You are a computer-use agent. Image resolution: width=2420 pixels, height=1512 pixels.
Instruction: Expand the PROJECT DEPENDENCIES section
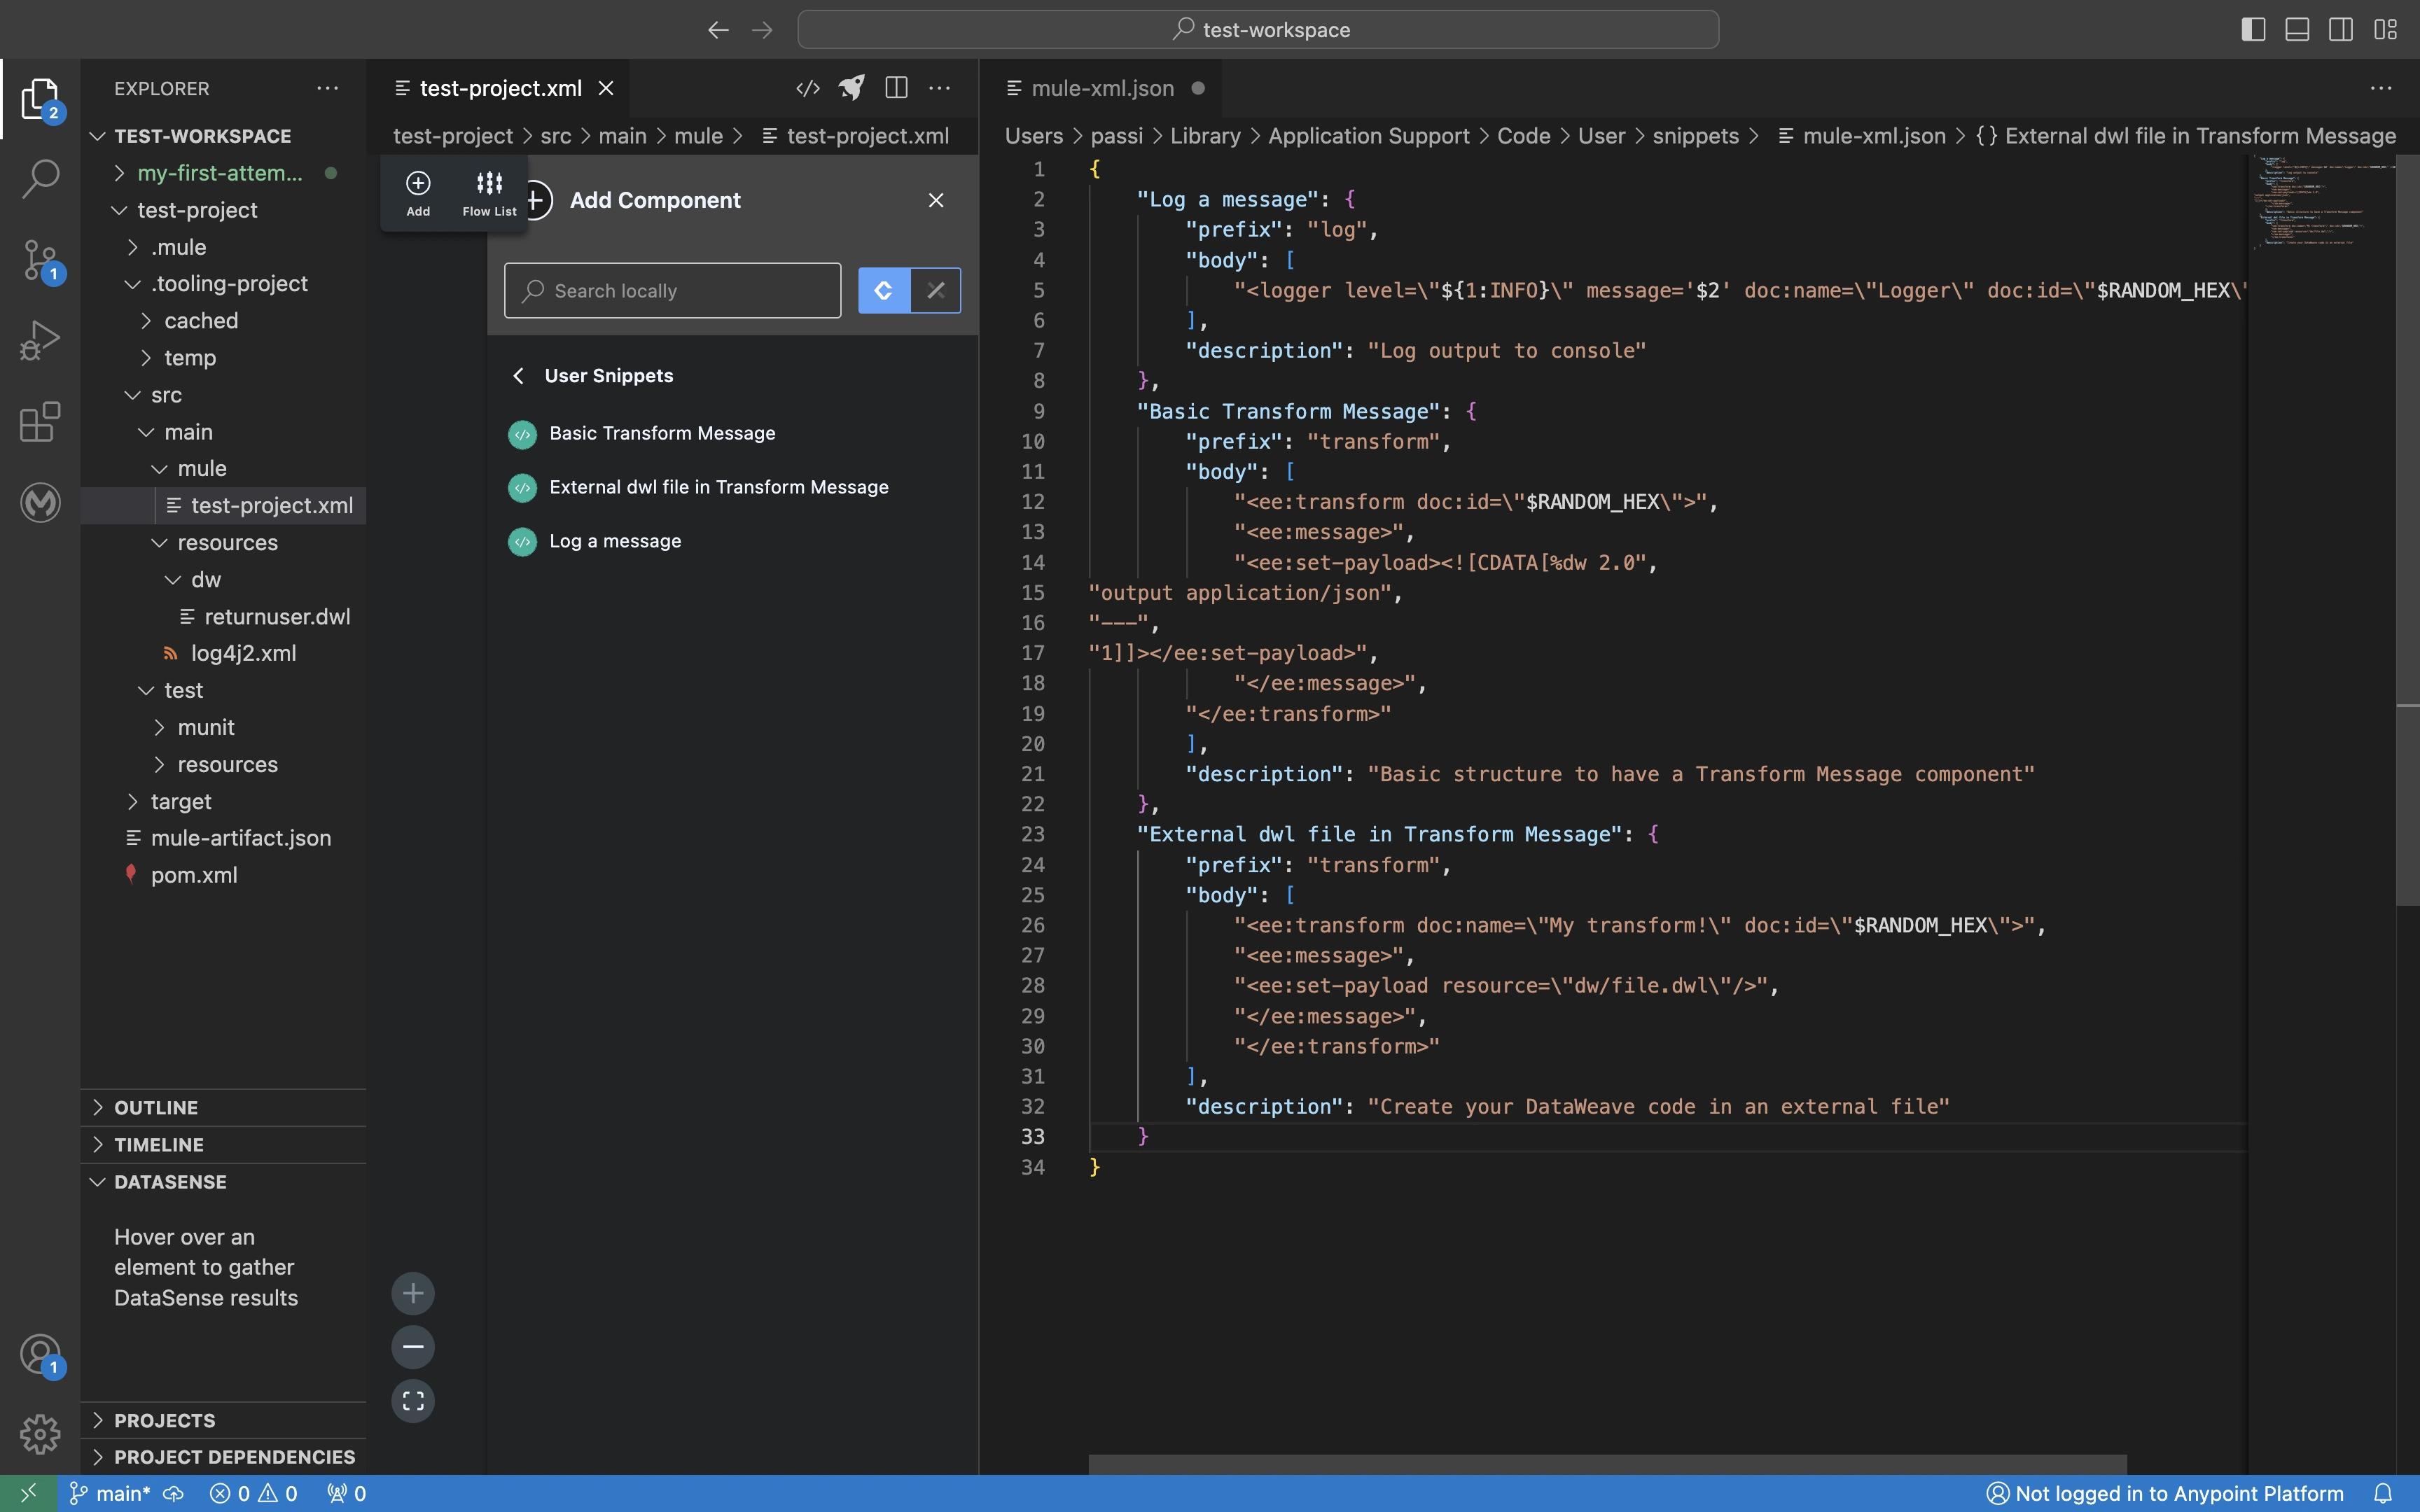(234, 1456)
